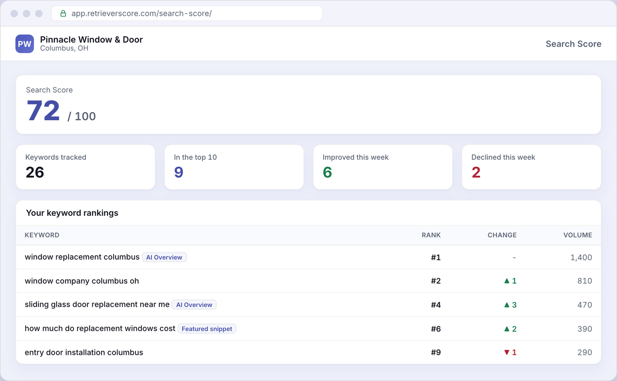Open the Improved this week card
The width and height of the screenshot is (617, 381).
click(x=383, y=167)
